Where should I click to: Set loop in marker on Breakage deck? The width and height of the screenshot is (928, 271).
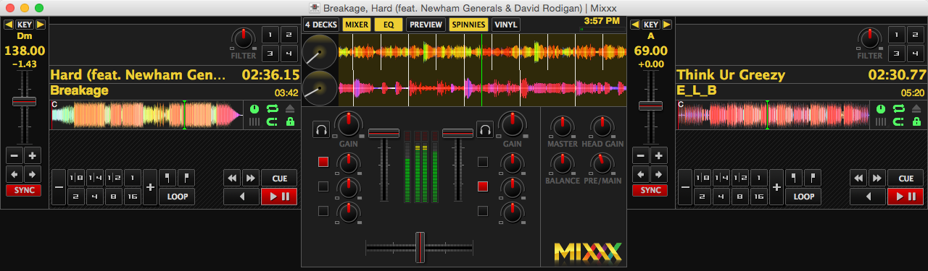pyautogui.click(x=168, y=178)
